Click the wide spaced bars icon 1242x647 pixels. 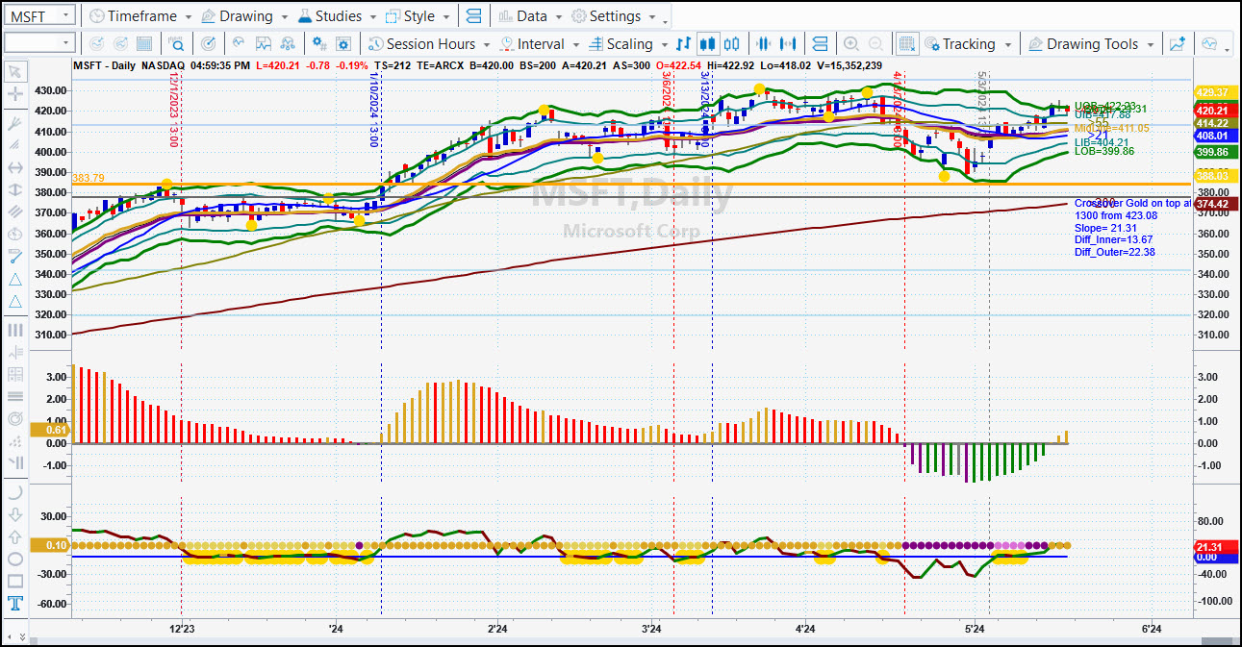point(789,44)
